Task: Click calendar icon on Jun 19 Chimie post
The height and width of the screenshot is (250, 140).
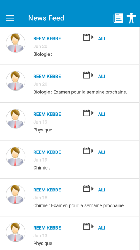Action: click(88, 151)
